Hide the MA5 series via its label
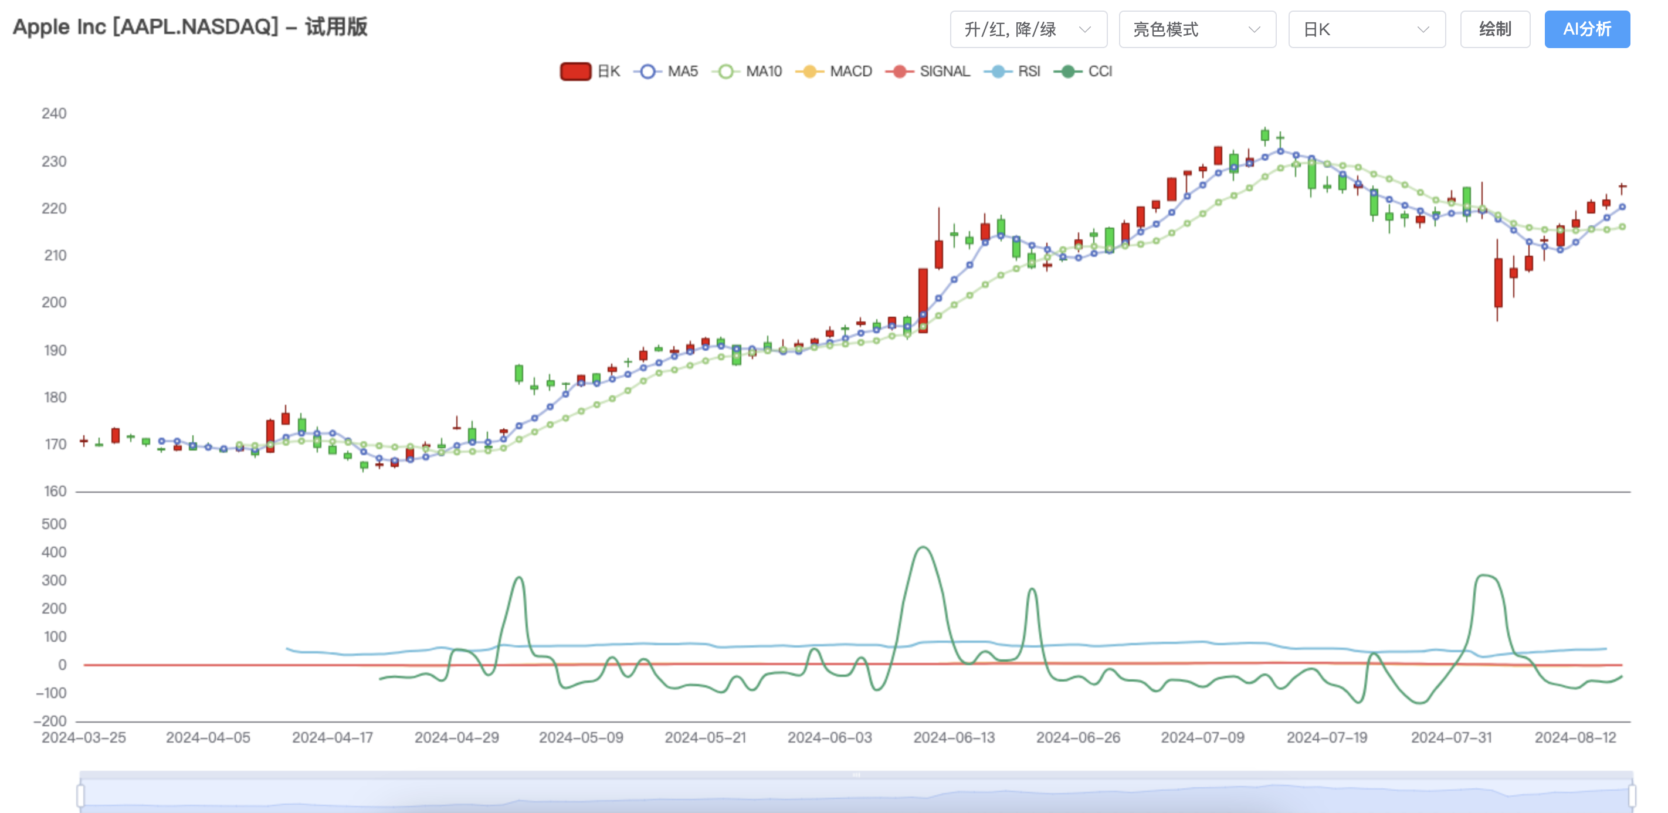Screen dimensions: 1668x813 click(x=683, y=71)
